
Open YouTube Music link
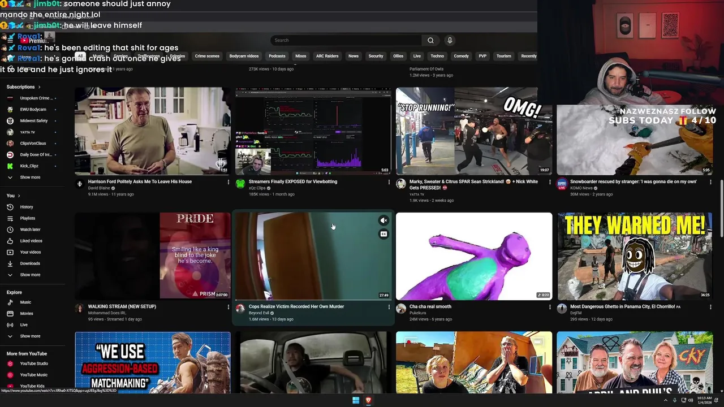(34, 375)
